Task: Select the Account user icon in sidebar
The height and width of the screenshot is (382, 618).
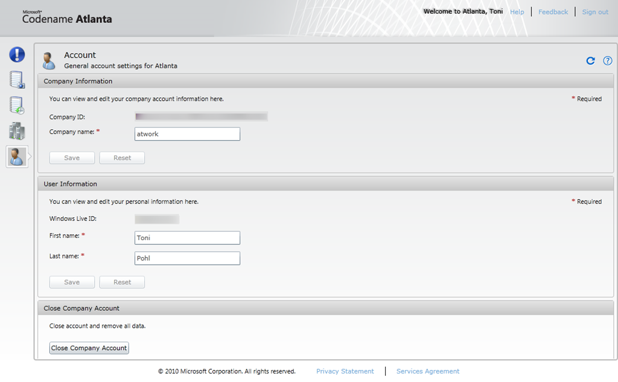Action: [x=17, y=157]
